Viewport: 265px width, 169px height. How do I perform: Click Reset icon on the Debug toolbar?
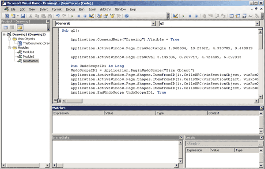tap(196, 16)
